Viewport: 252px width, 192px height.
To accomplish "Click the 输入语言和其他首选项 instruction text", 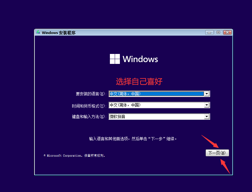I will [133, 139].
